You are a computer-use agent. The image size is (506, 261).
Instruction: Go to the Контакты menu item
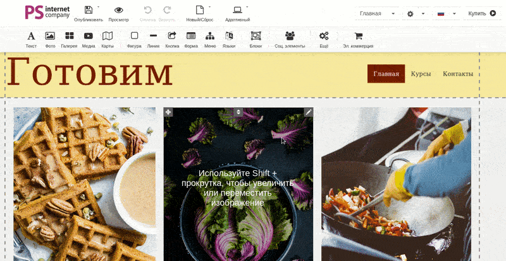(458, 74)
